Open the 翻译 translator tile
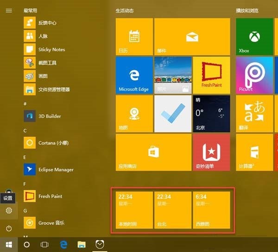278x252 pixels. [x=254, y=114]
